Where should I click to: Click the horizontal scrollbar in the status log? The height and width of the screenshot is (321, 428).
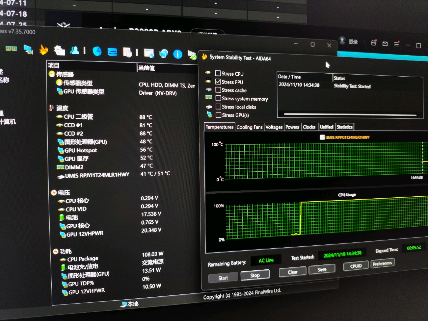click(350, 114)
